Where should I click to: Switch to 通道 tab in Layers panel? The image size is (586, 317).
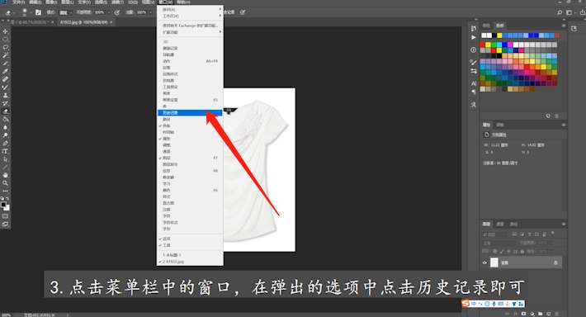pyautogui.click(x=500, y=224)
